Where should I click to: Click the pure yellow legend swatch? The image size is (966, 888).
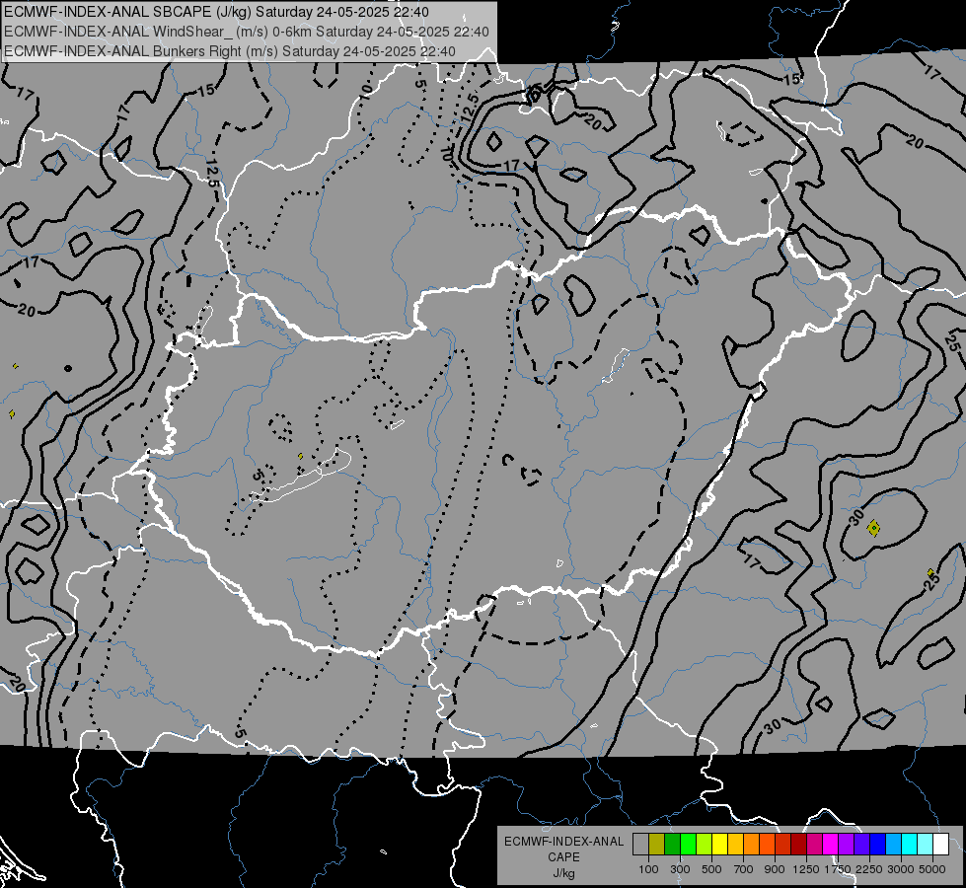(720, 845)
